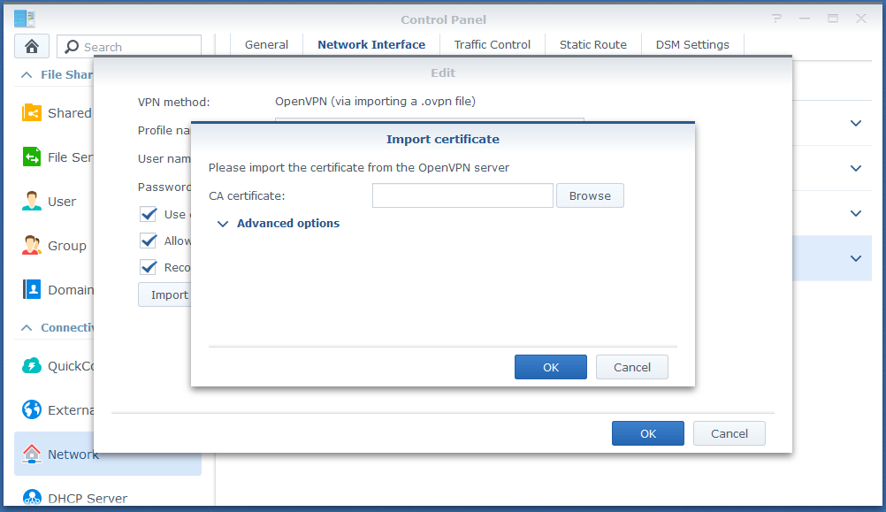Viewport: 886px width, 512px height.
Task: Select the User icon in sidebar
Action: [x=32, y=202]
